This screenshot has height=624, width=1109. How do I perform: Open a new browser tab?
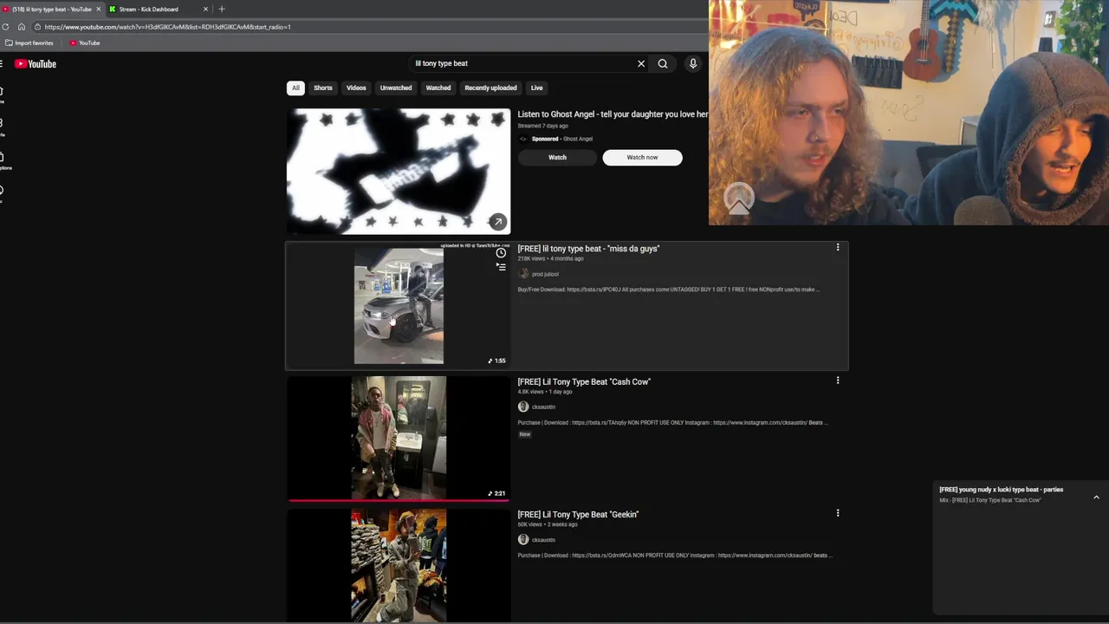tap(222, 9)
